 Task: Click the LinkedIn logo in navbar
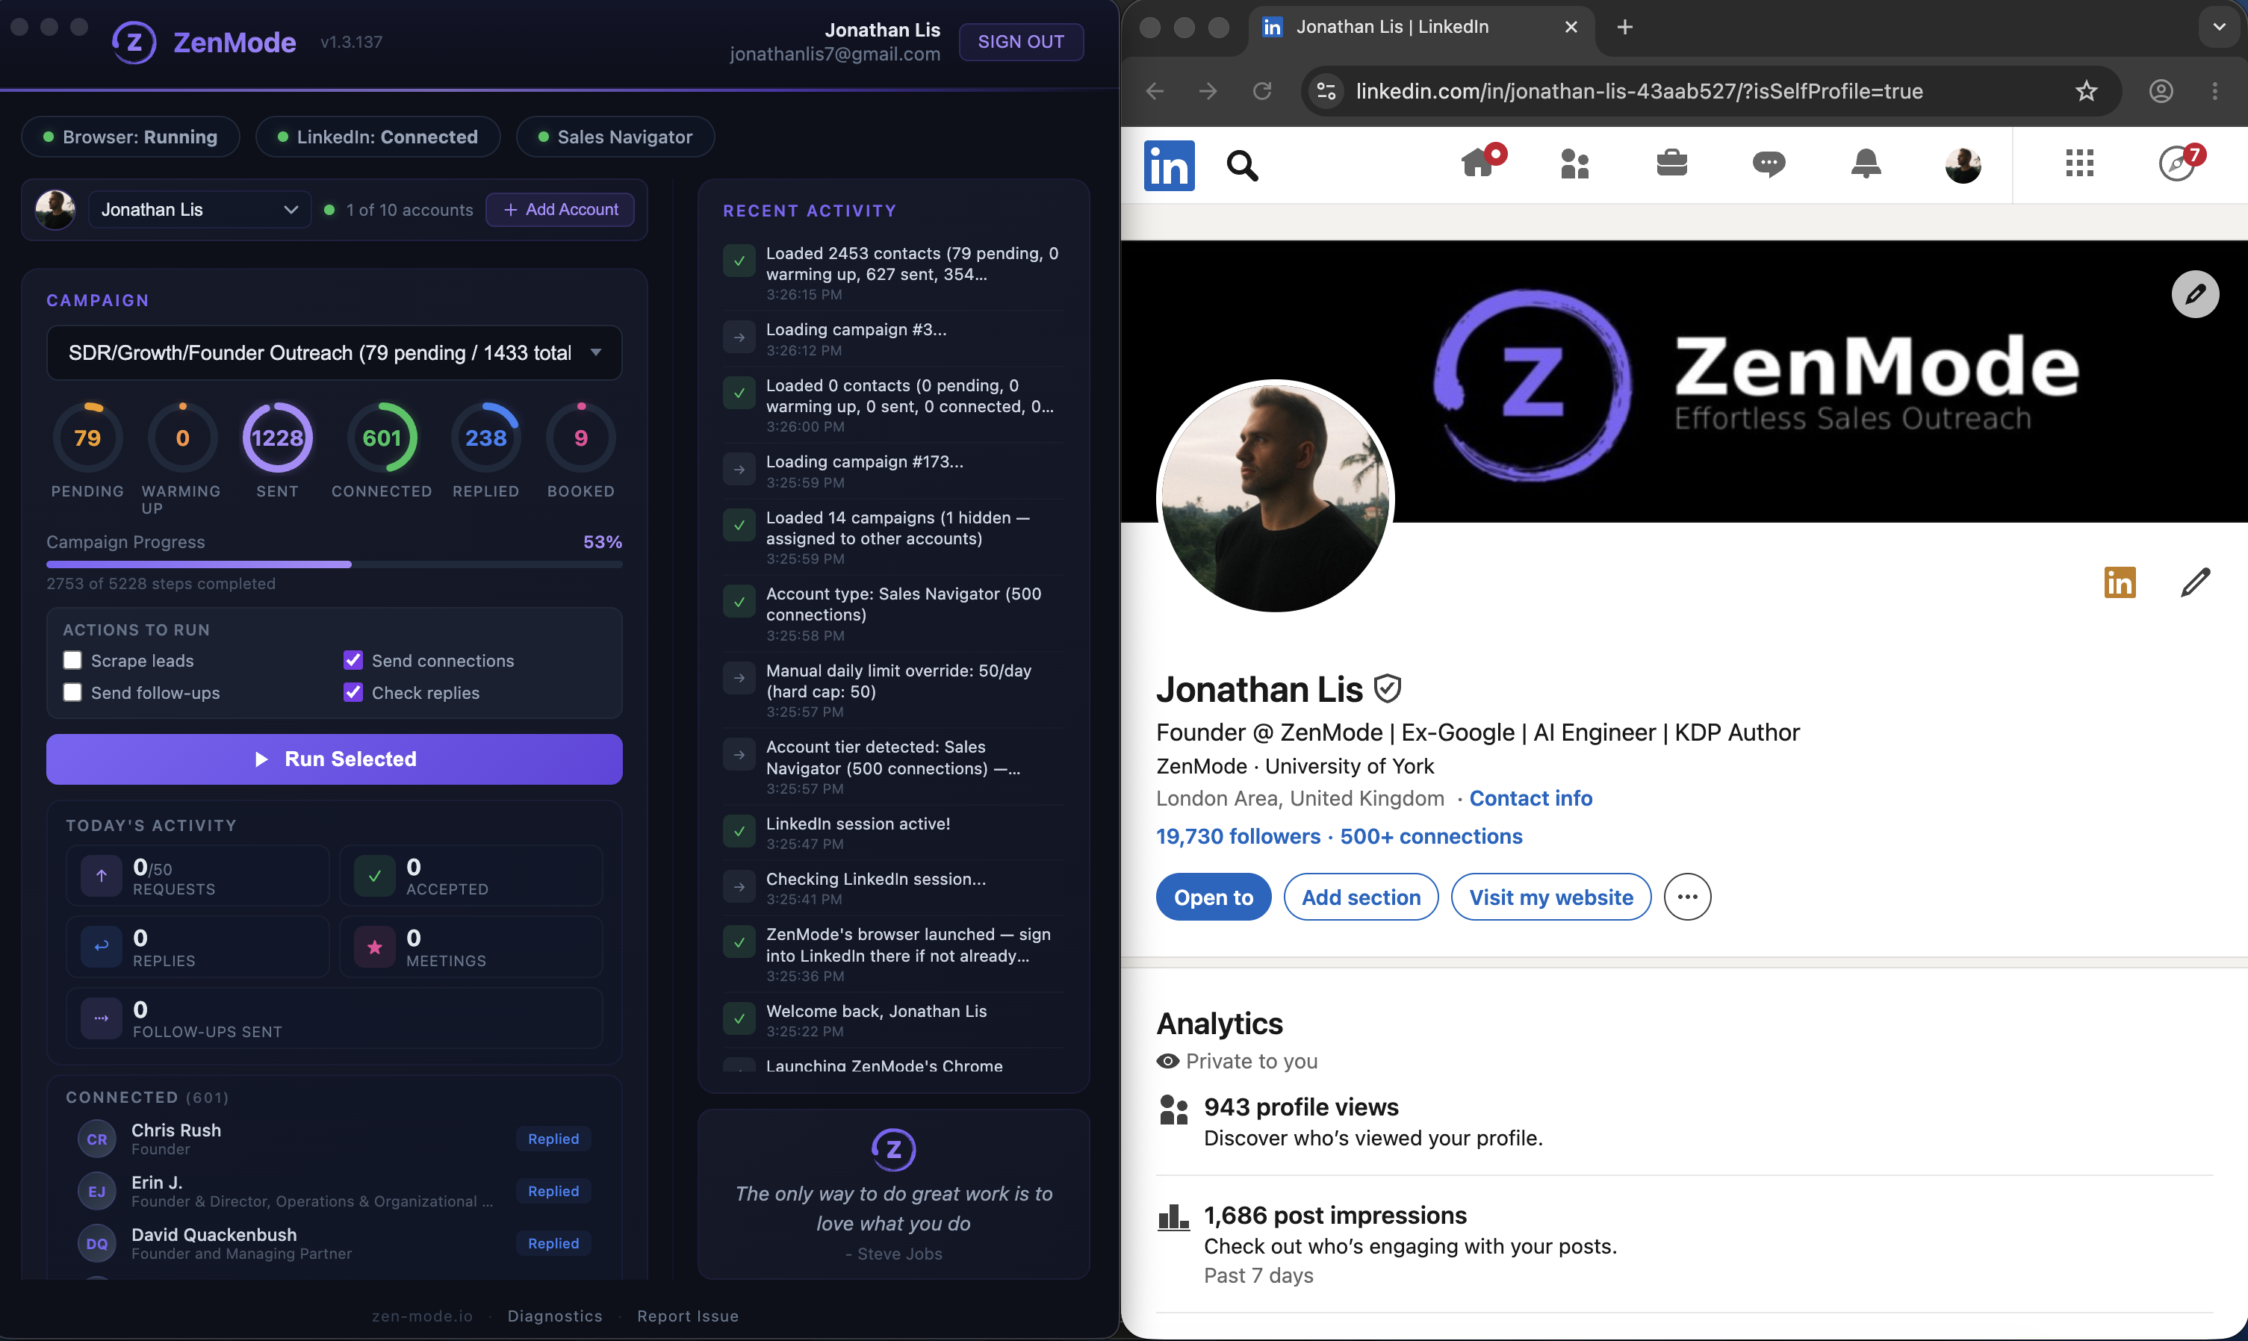[1169, 165]
